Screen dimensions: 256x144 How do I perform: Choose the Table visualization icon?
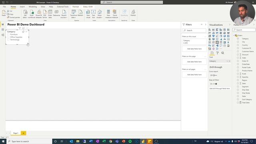[x=221, y=42]
